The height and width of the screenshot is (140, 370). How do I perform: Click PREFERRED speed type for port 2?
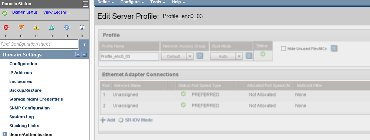click(205, 106)
